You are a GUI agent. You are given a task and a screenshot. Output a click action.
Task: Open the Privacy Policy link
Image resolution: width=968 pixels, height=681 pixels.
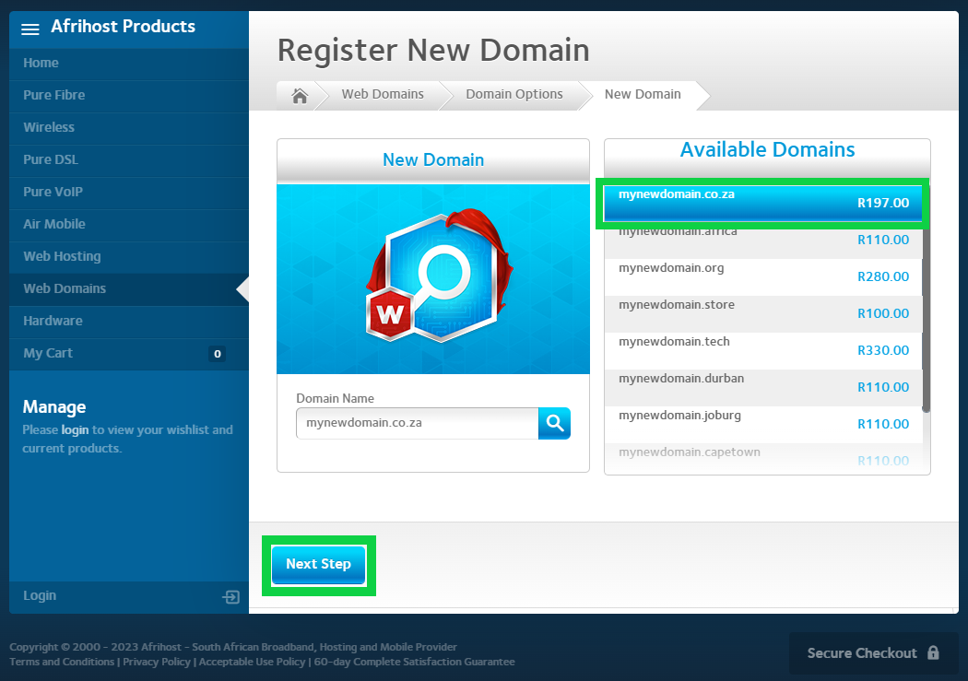pos(157,662)
